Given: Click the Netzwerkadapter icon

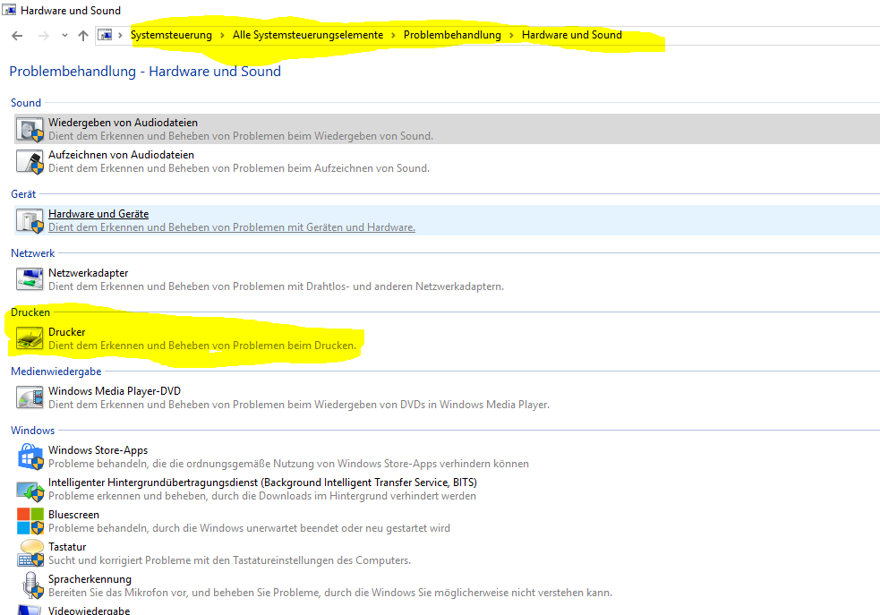Looking at the screenshot, I should click(30, 279).
